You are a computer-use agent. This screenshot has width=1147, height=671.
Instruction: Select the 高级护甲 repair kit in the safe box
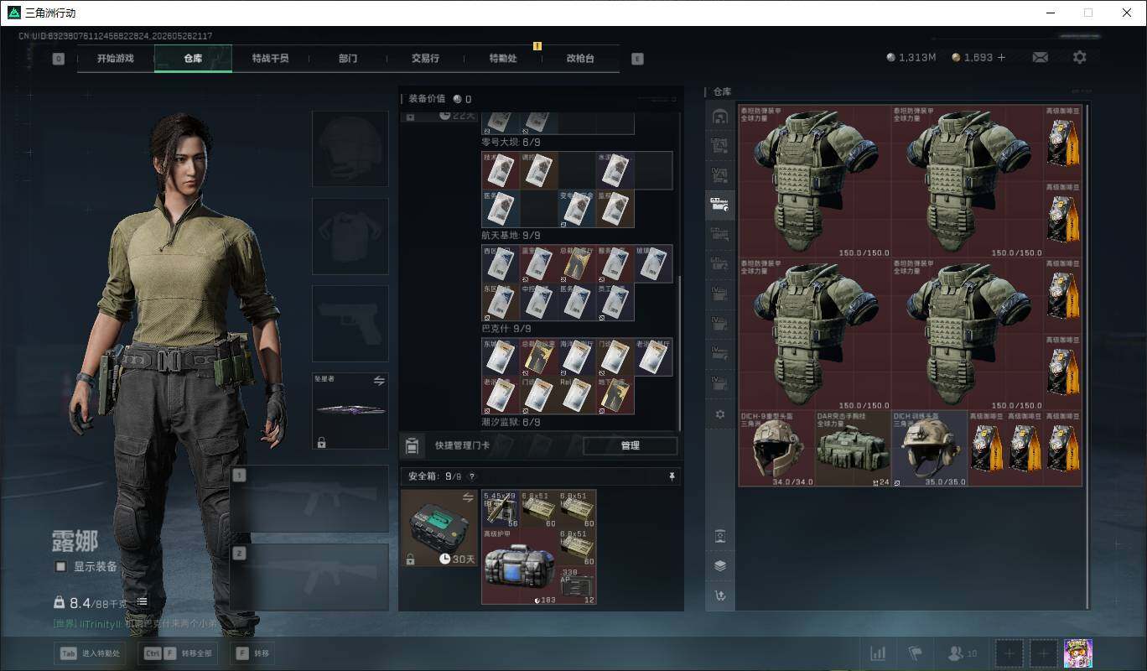click(519, 566)
